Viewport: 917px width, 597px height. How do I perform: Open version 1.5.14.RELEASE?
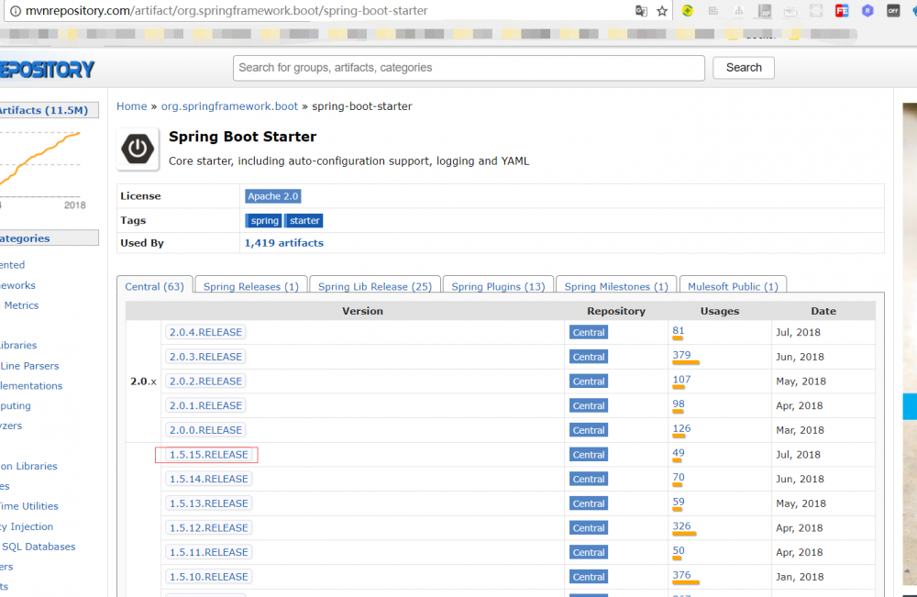click(x=209, y=479)
